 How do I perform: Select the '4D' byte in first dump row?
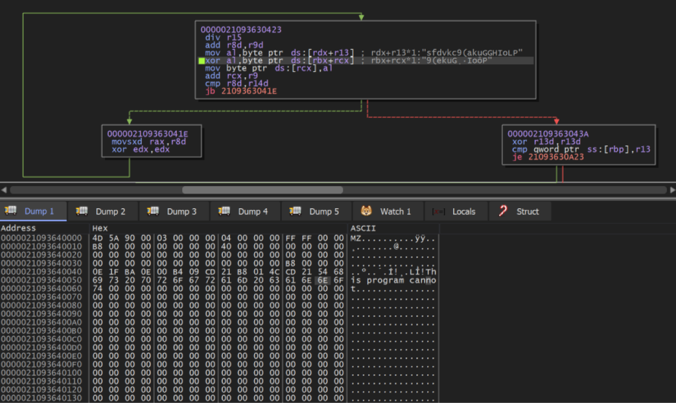[x=98, y=237]
